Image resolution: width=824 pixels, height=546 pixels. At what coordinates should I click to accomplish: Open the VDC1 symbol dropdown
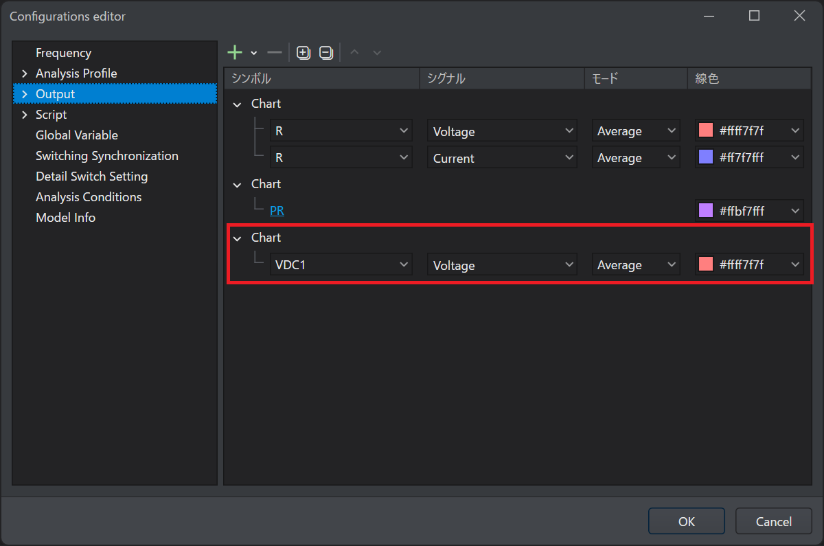click(x=341, y=264)
